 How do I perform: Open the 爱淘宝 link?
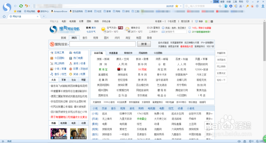tap(103, 69)
